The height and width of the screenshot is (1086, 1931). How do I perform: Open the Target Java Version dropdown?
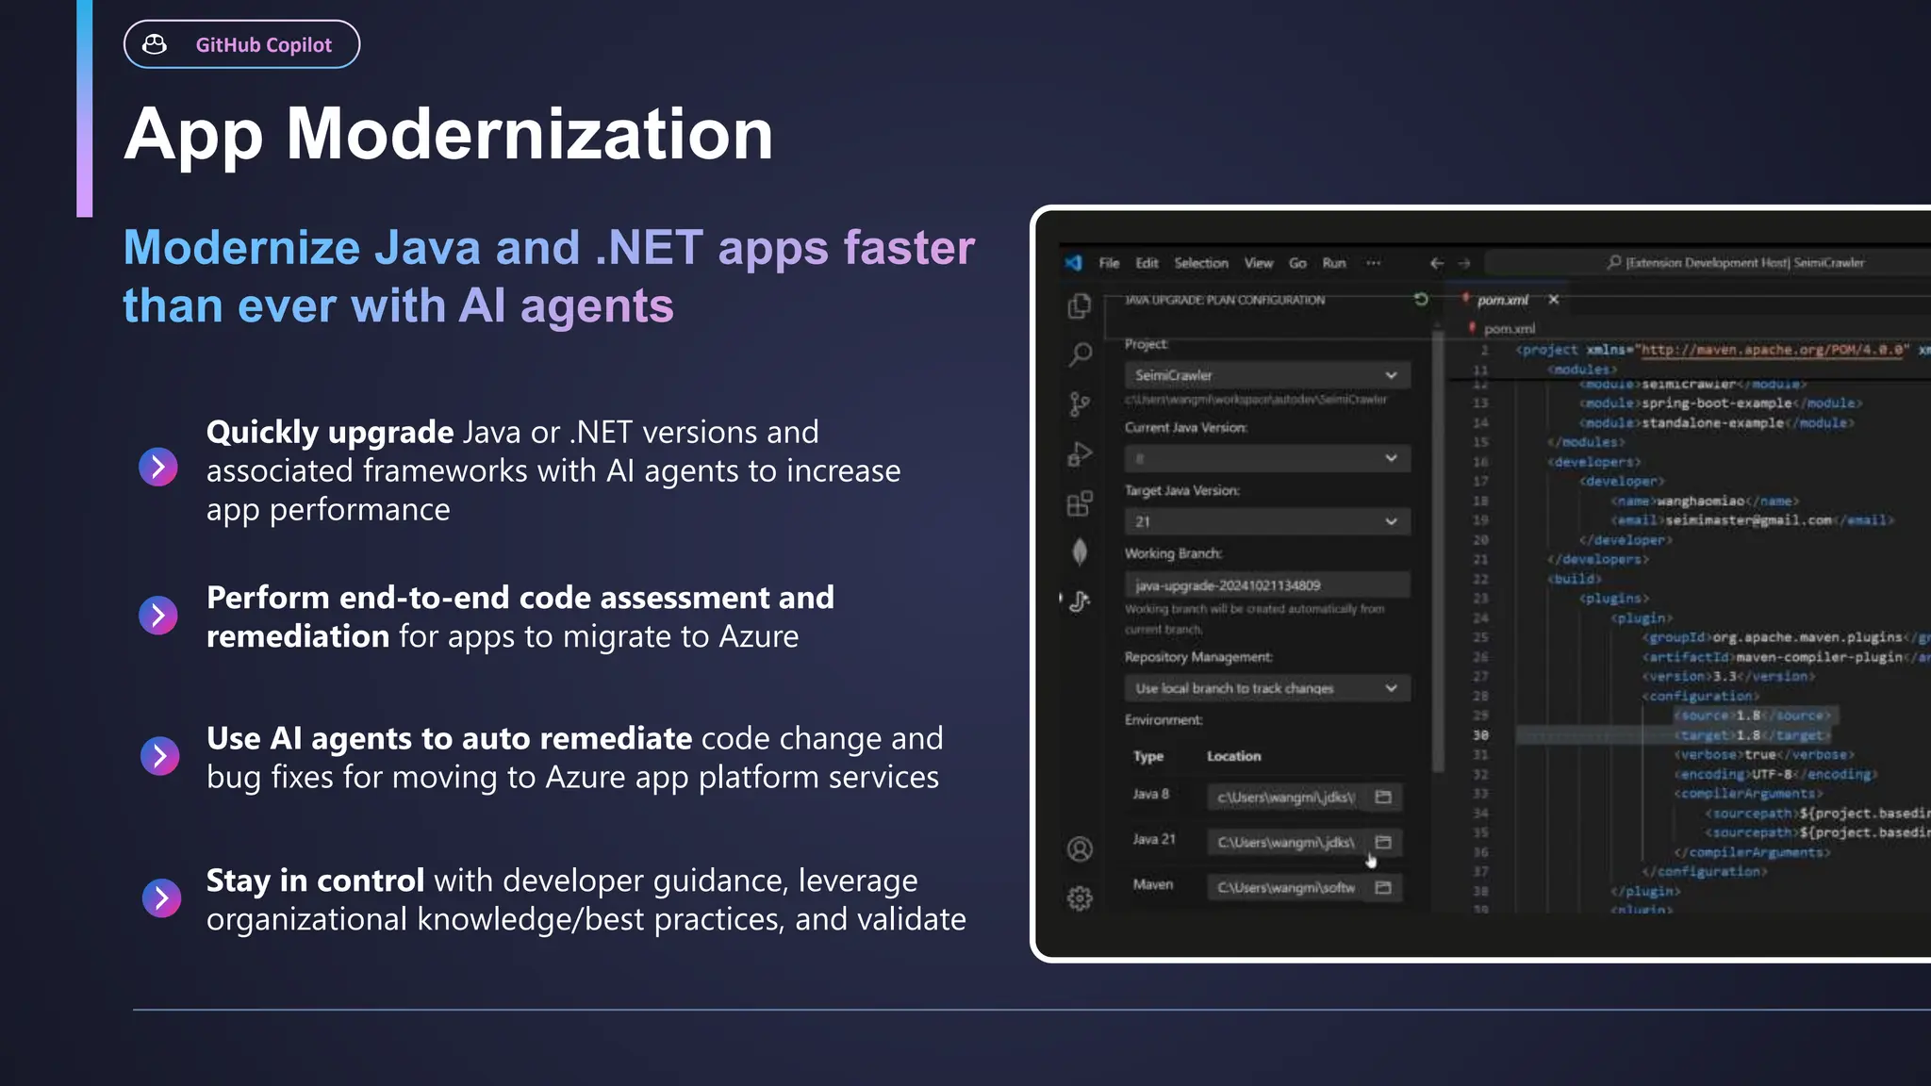1267,521
